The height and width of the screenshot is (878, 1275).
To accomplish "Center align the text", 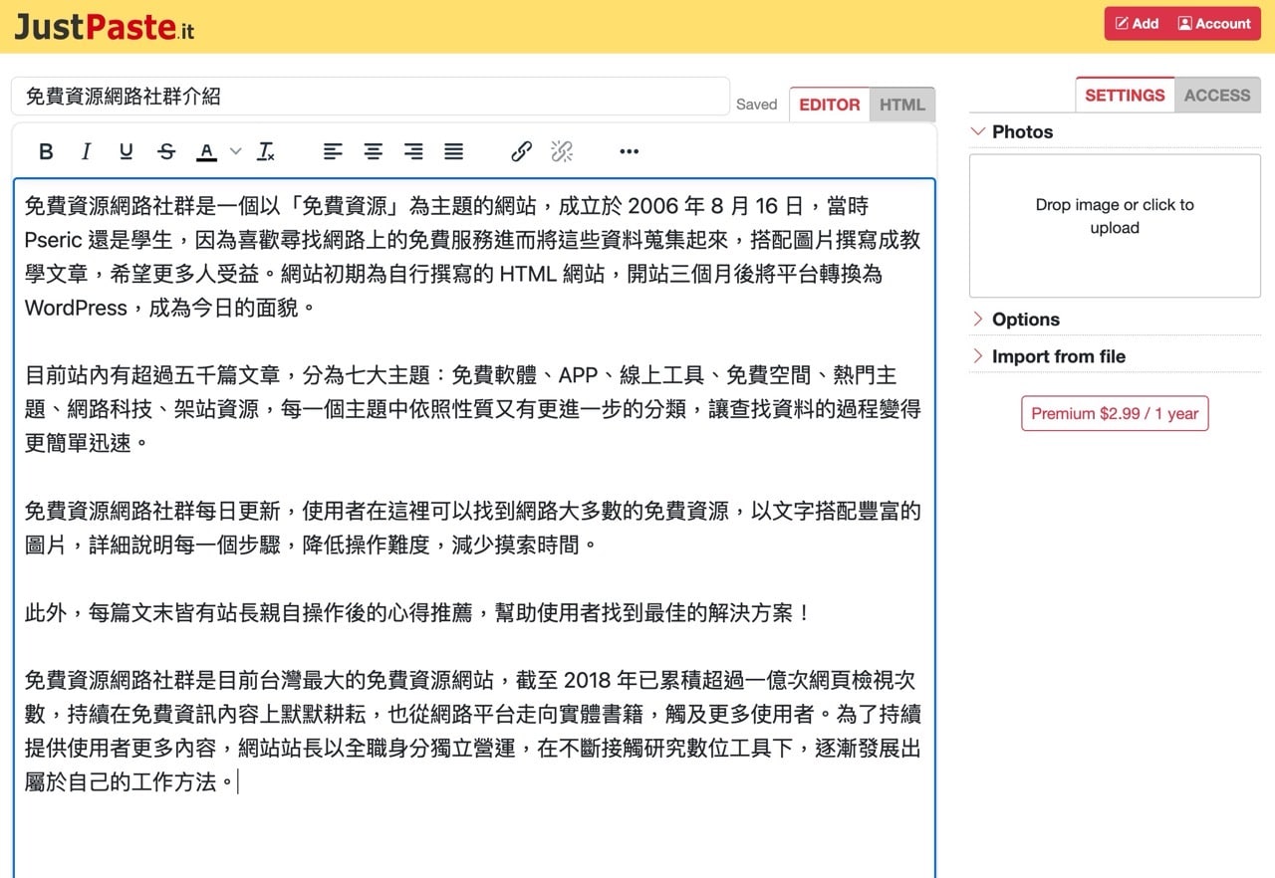I will (373, 151).
